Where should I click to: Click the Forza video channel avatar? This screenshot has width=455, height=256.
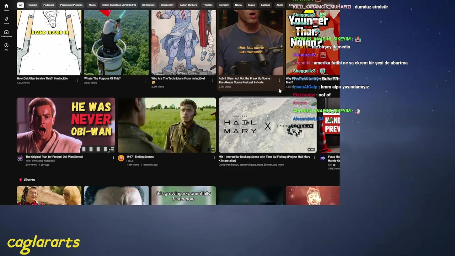(322, 158)
